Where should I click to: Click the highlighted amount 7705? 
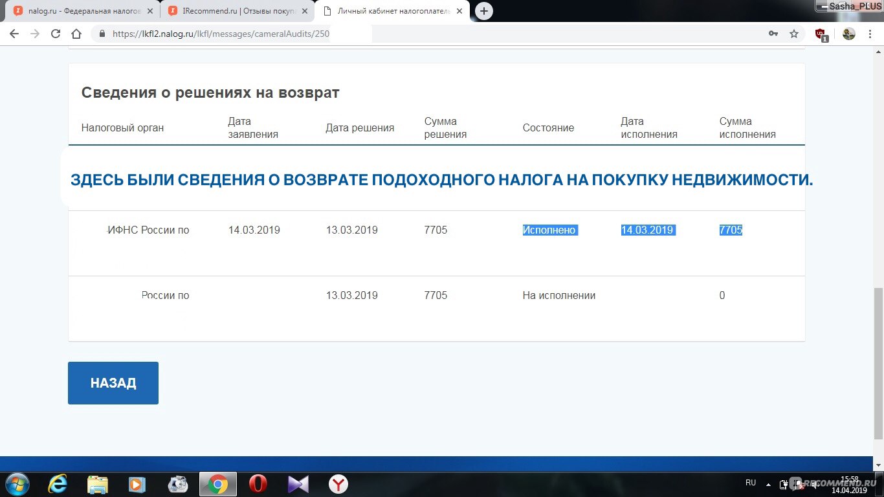click(x=731, y=230)
